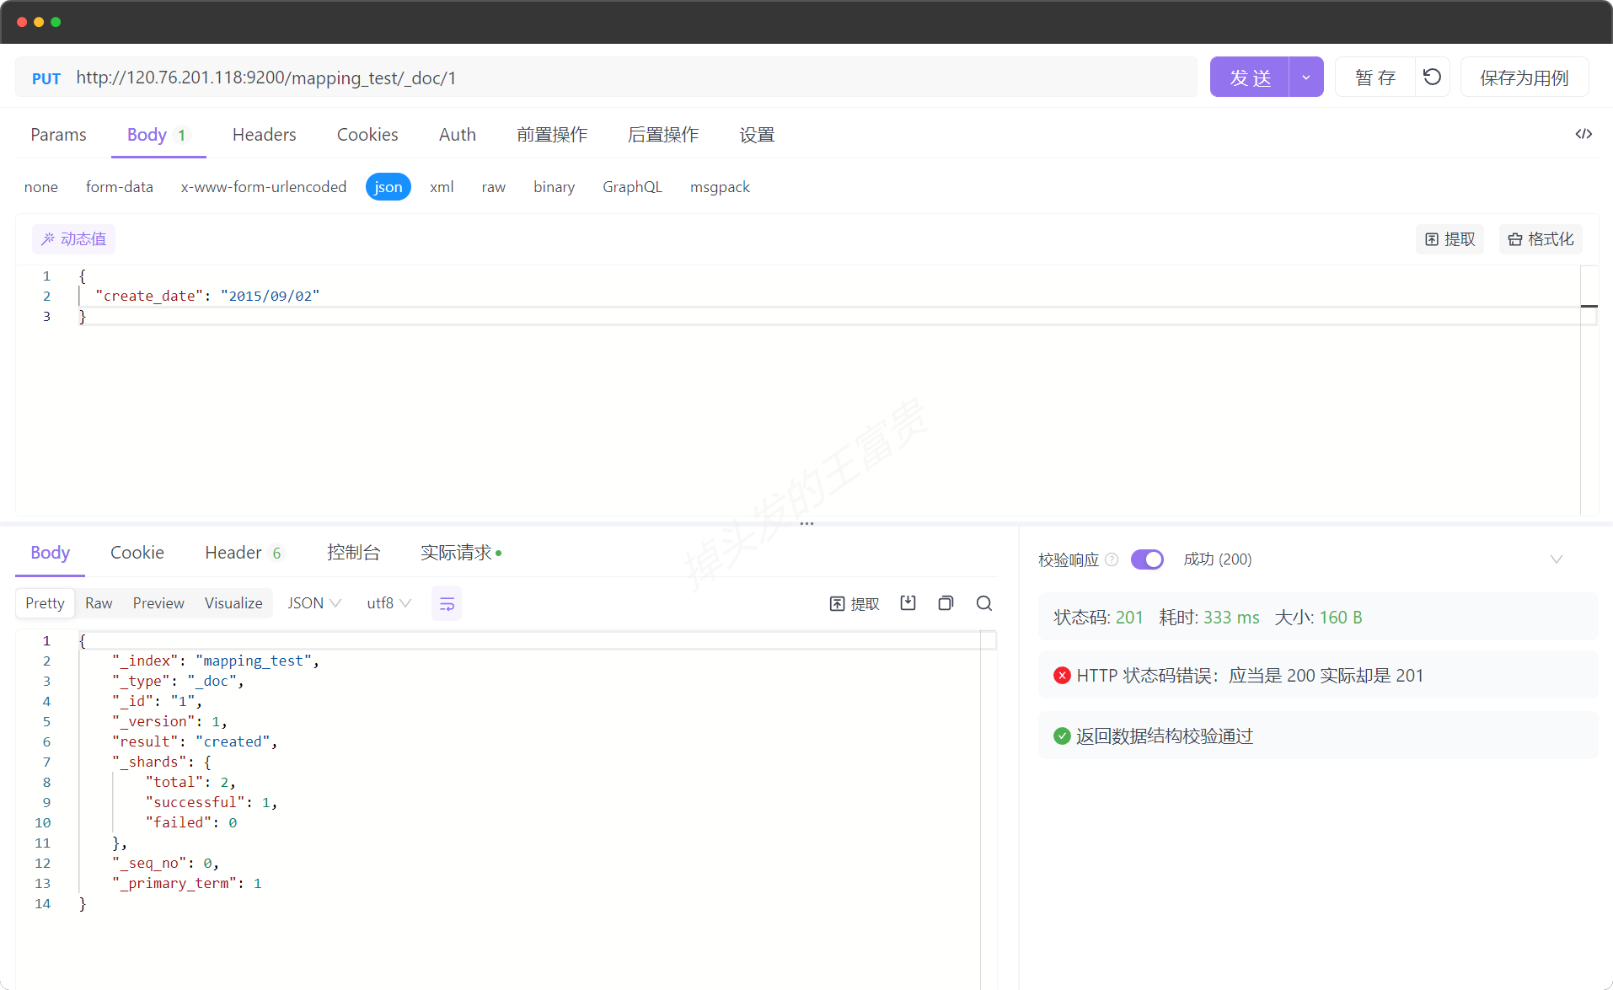Select the xml body type
Viewport: 1613px width, 990px height.
click(442, 187)
